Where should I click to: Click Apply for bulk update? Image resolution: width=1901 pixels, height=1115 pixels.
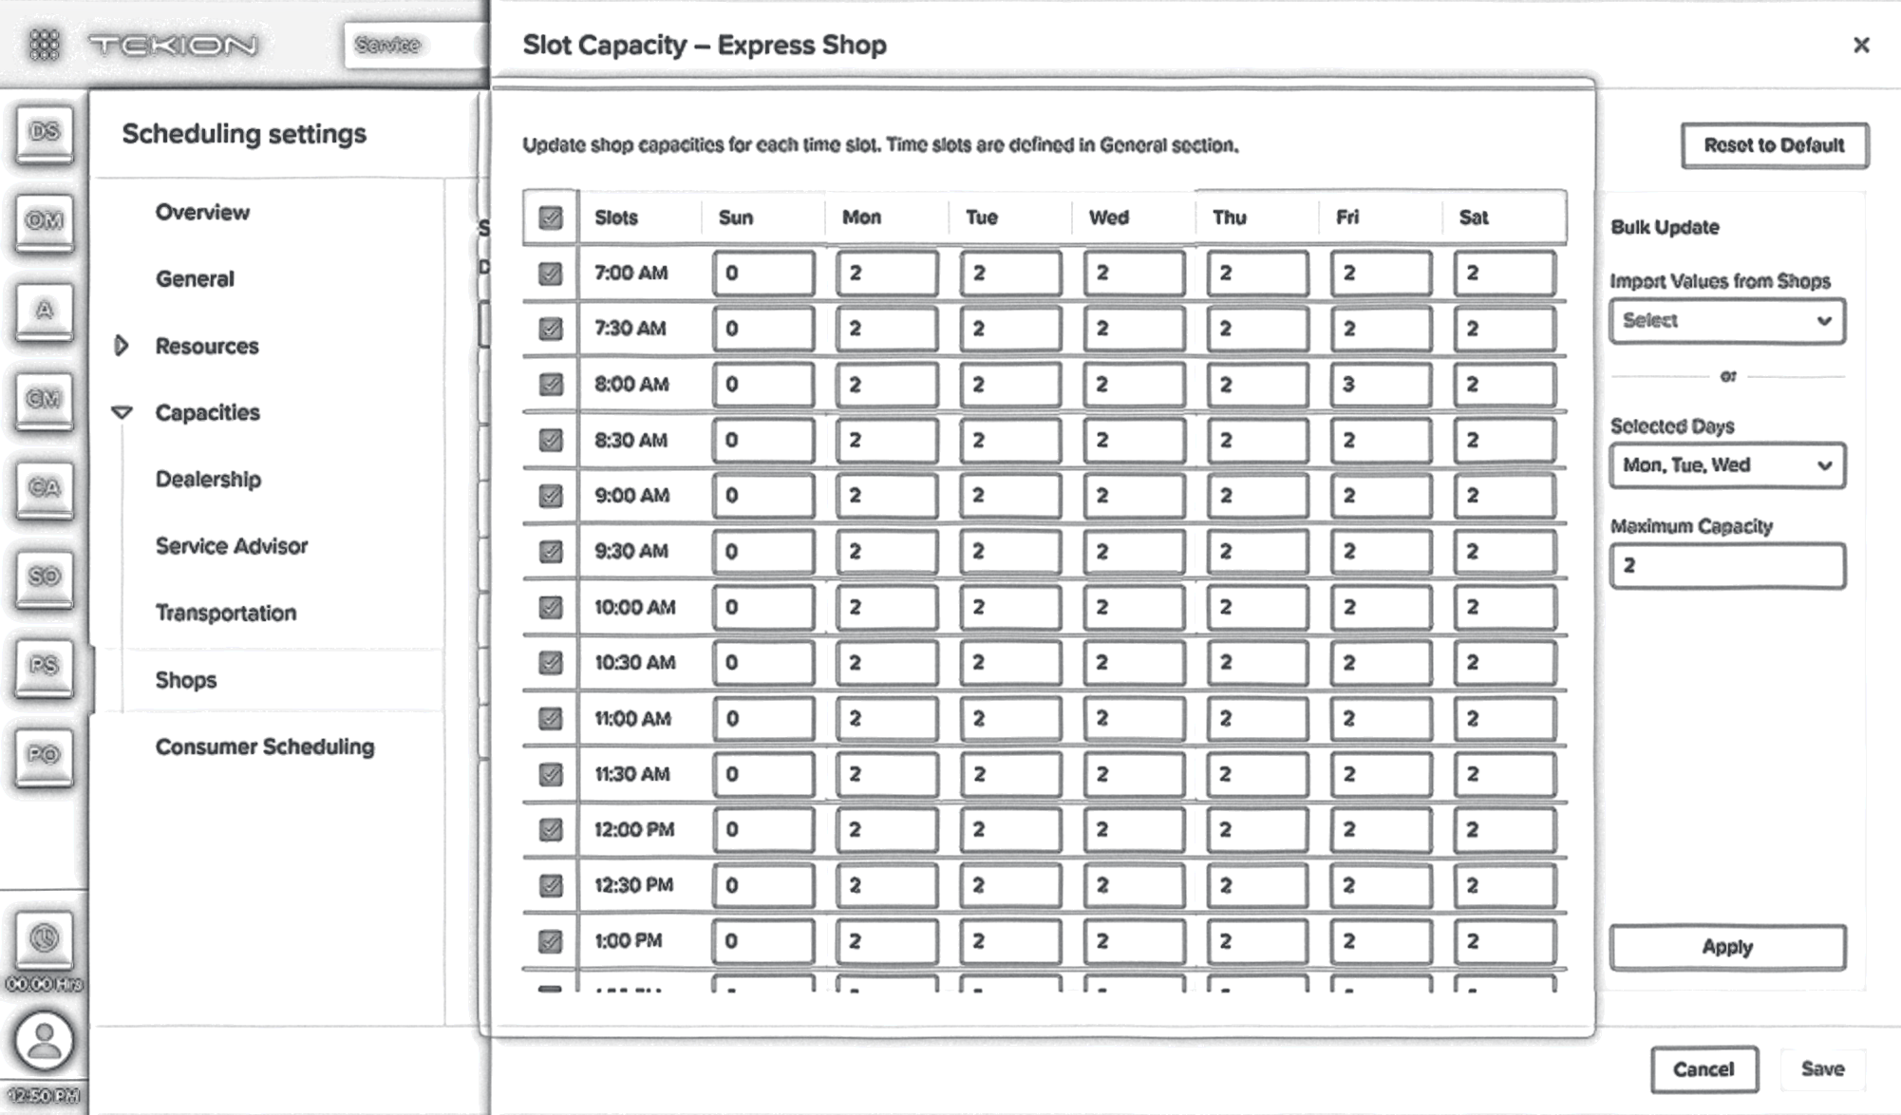point(1727,947)
